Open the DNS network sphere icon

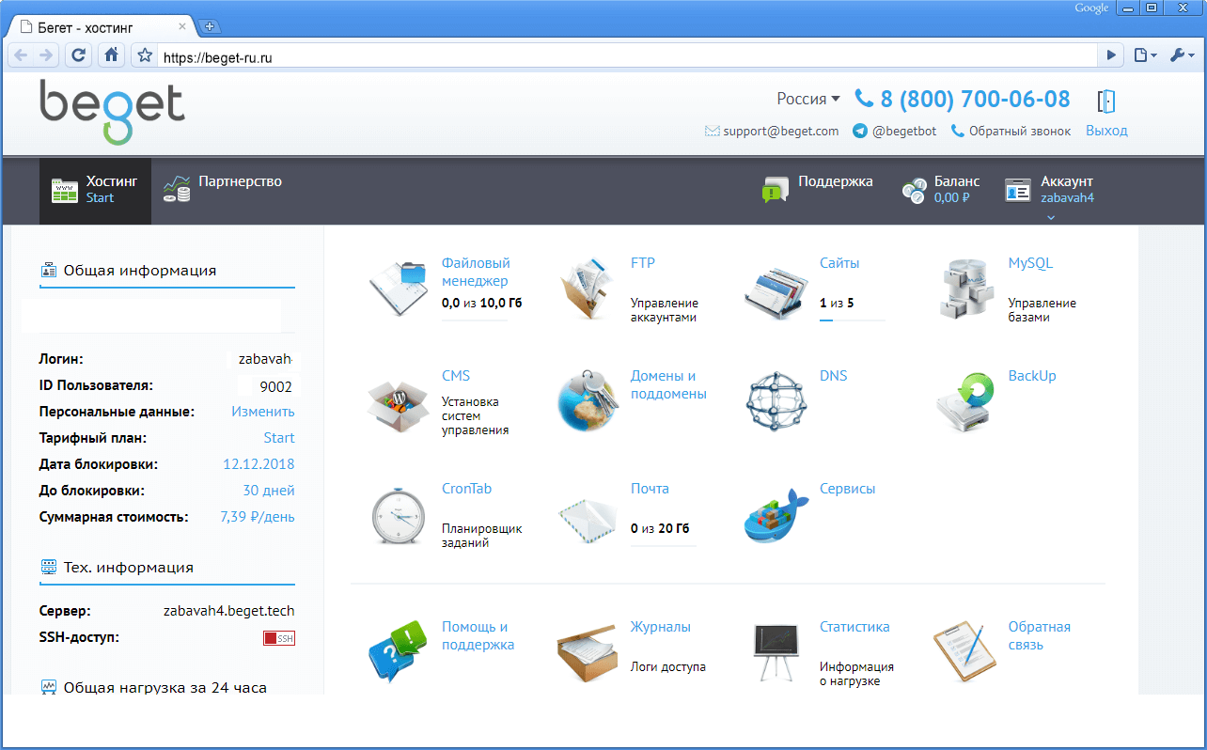click(776, 400)
